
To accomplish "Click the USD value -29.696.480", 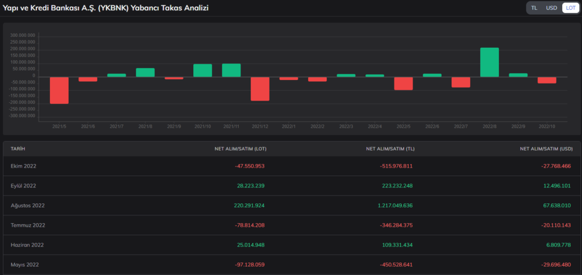I will point(556,265).
